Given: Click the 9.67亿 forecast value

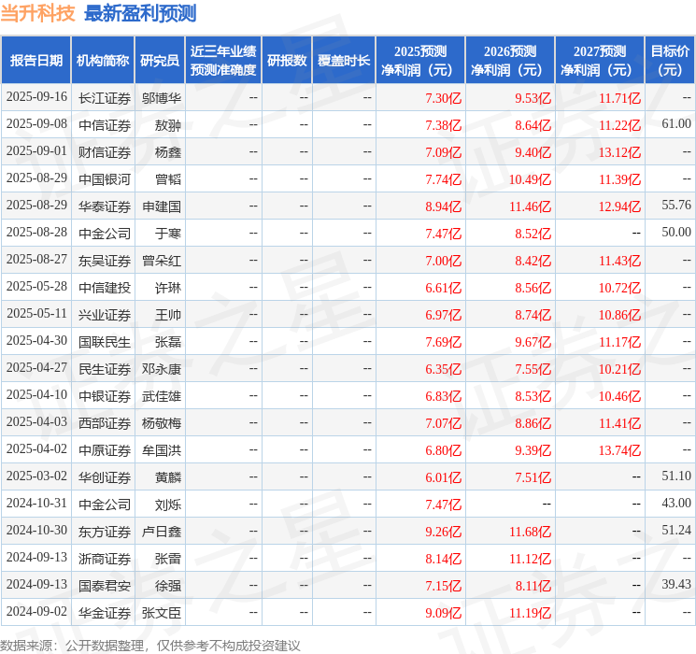Looking at the screenshot, I should 533,342.
